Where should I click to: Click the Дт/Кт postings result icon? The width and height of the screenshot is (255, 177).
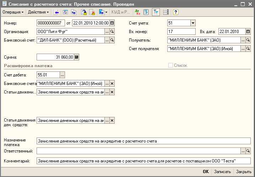click(137, 12)
